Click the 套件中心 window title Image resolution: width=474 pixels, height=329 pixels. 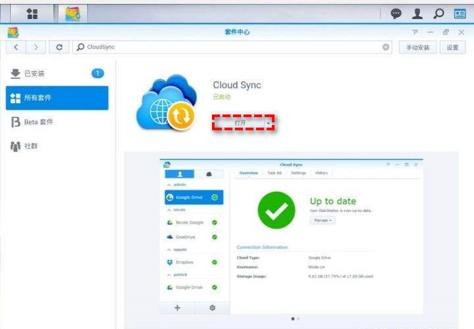[237, 32]
